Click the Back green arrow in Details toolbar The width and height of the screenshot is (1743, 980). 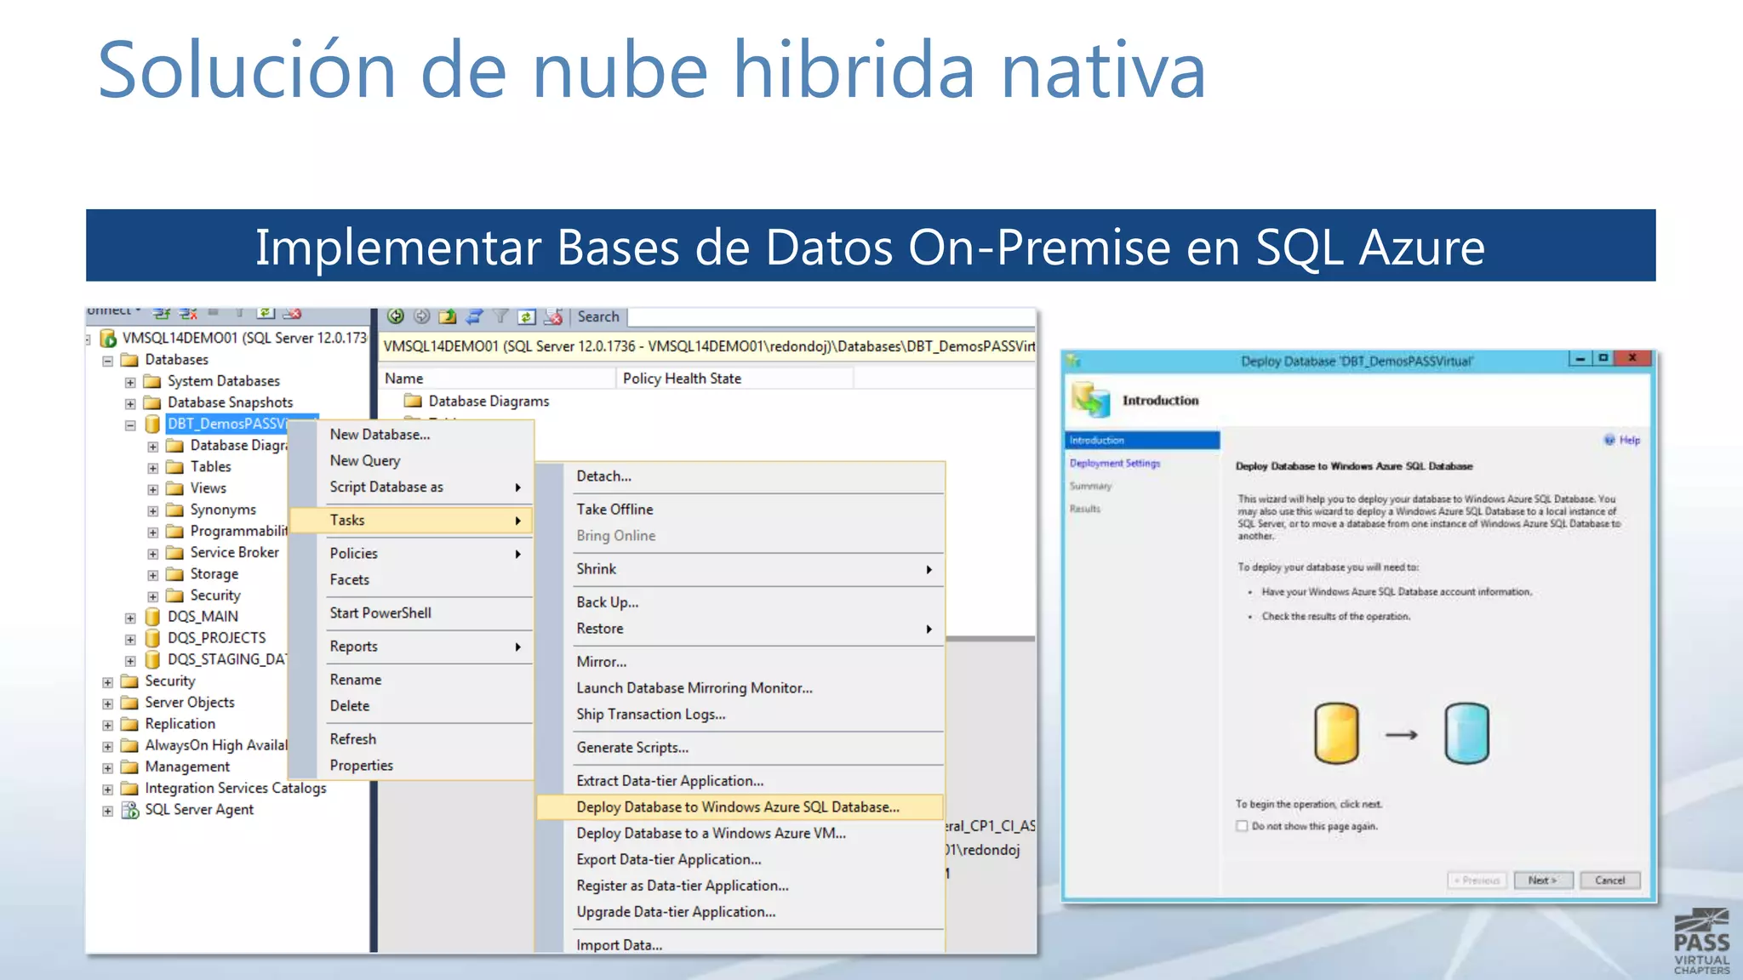point(396,316)
